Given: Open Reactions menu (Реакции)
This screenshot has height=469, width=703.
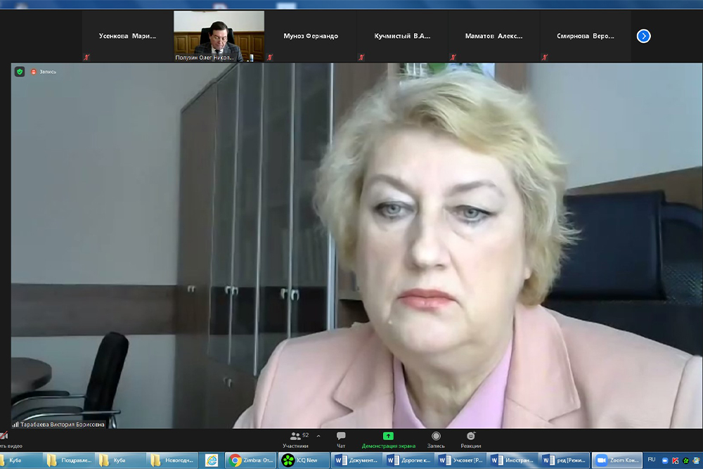Looking at the screenshot, I should [471, 439].
